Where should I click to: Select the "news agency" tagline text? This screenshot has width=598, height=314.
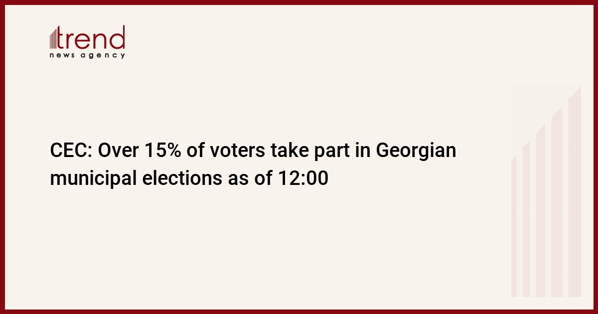coord(87,55)
